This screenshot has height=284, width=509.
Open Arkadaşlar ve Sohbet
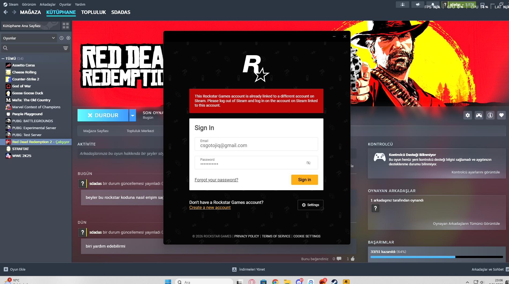pos(488,269)
